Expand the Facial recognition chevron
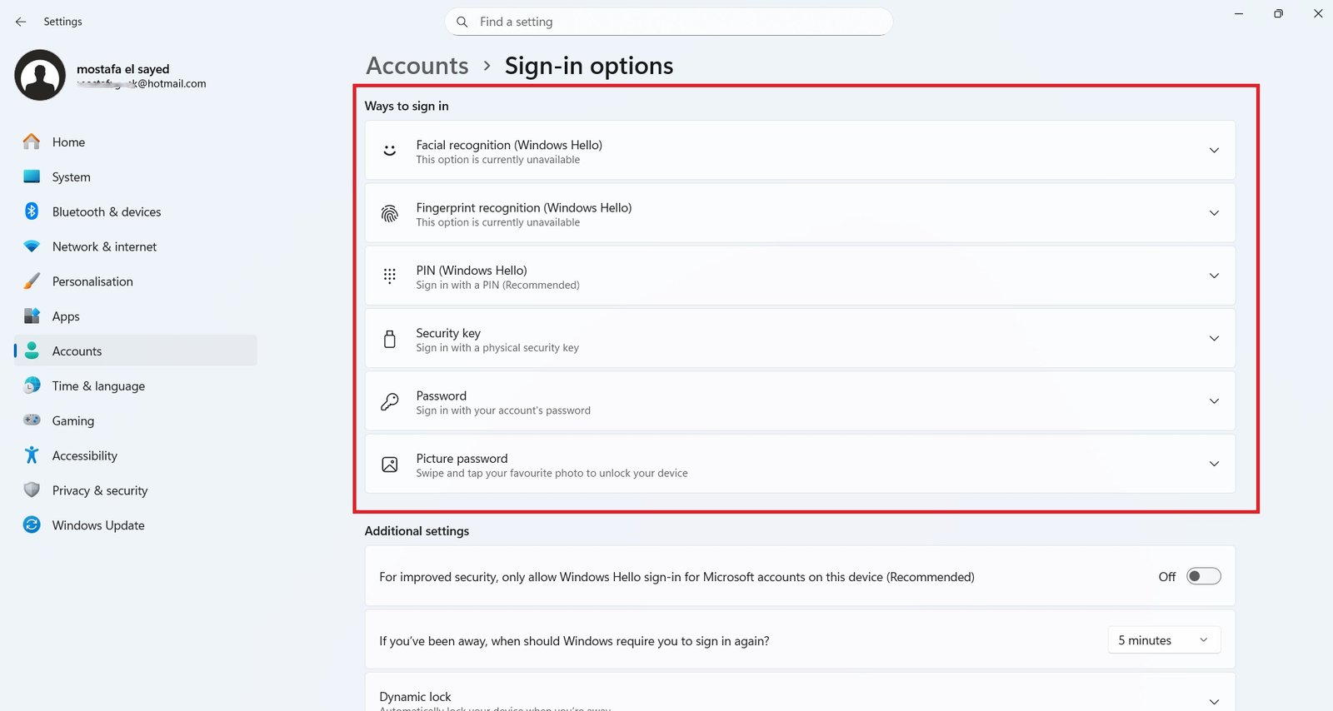Image resolution: width=1333 pixels, height=711 pixels. click(x=1214, y=151)
